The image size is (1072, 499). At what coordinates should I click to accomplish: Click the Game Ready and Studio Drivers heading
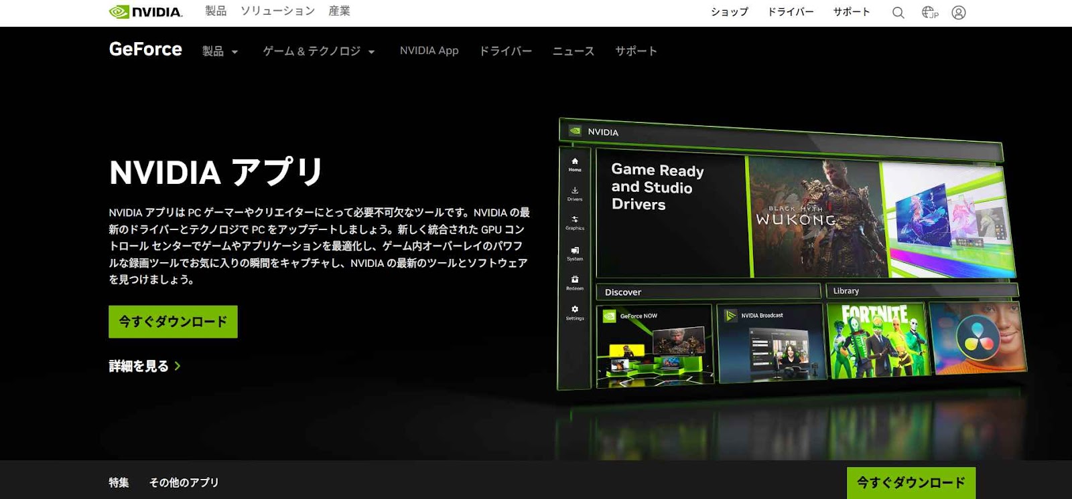[x=657, y=187]
